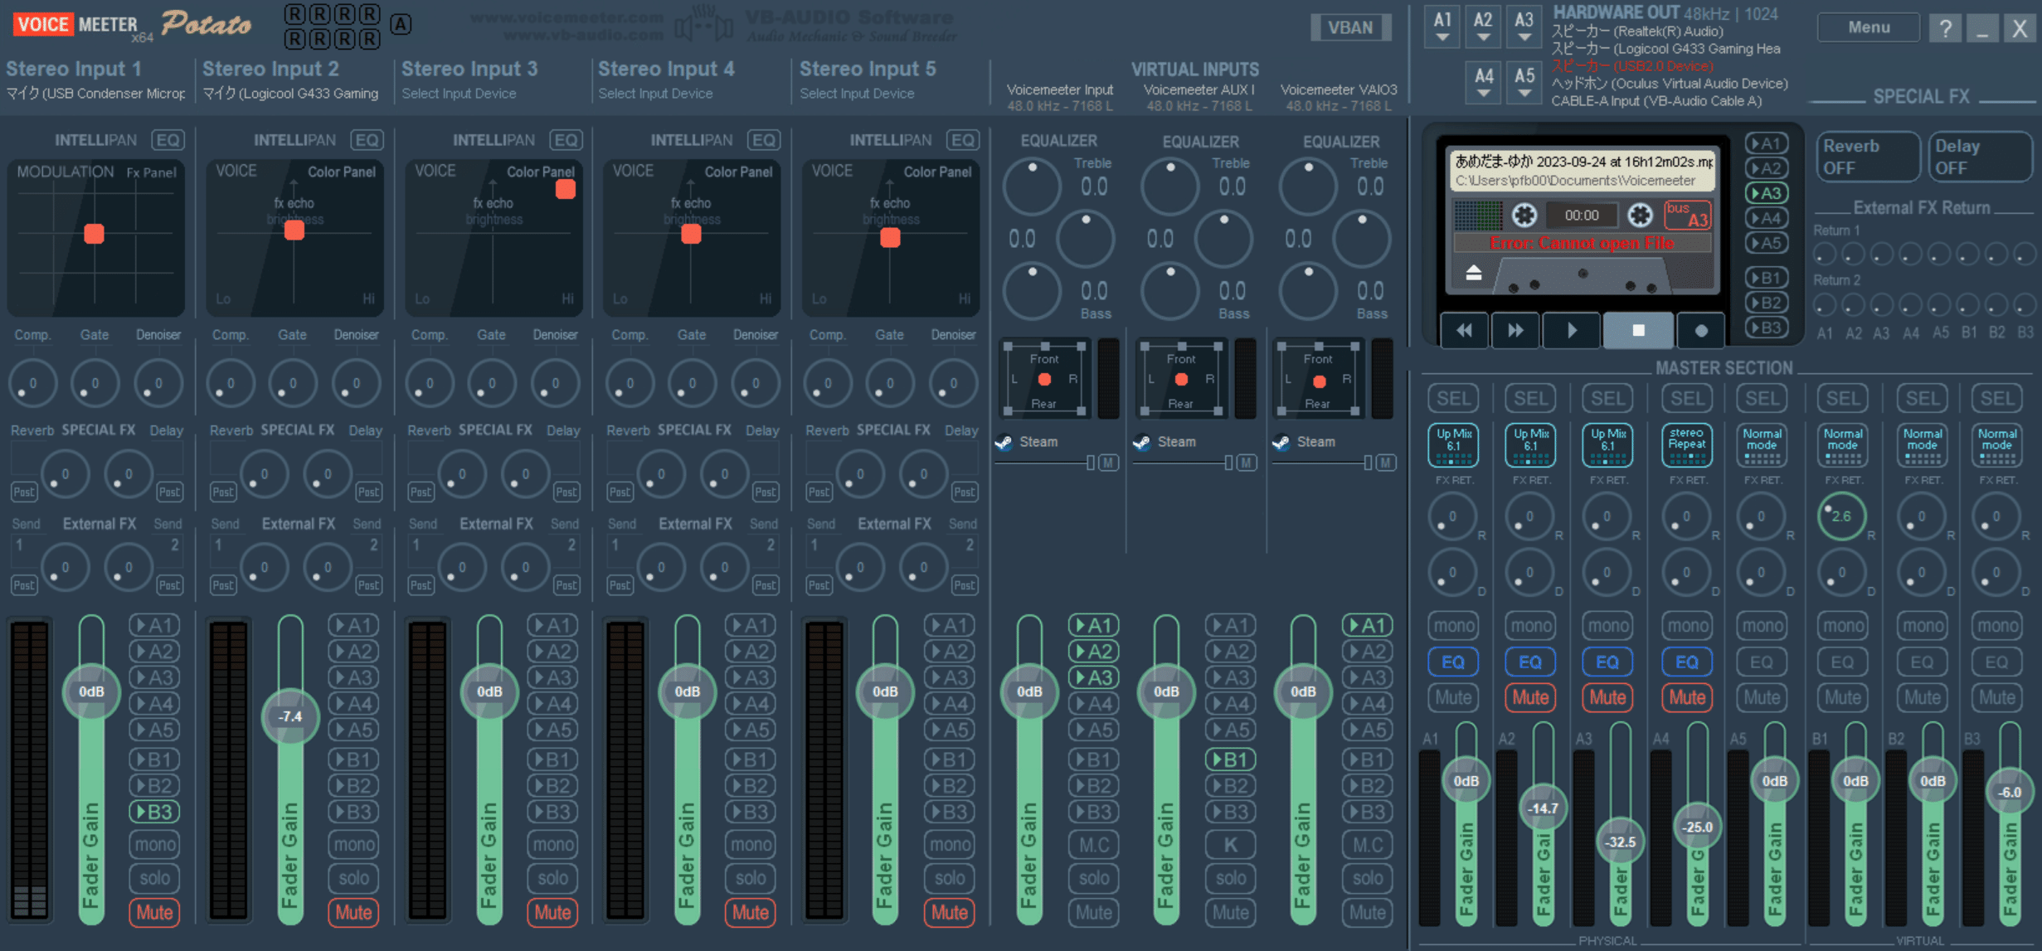Click the cassette eject icon
This screenshot has height=951, width=2042.
[x=1473, y=273]
